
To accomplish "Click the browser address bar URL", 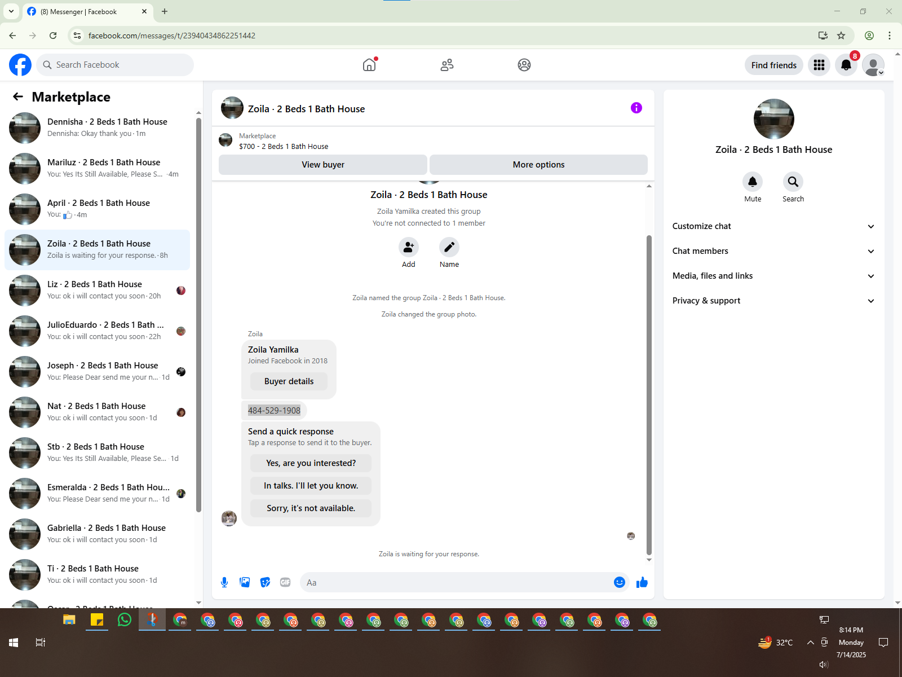I will pyautogui.click(x=171, y=36).
